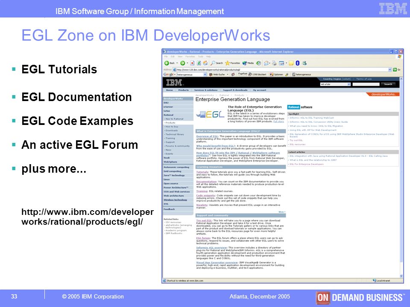Click the PageRank indicator on Google toolbar
The image size is (410, 307).
coord(243,74)
